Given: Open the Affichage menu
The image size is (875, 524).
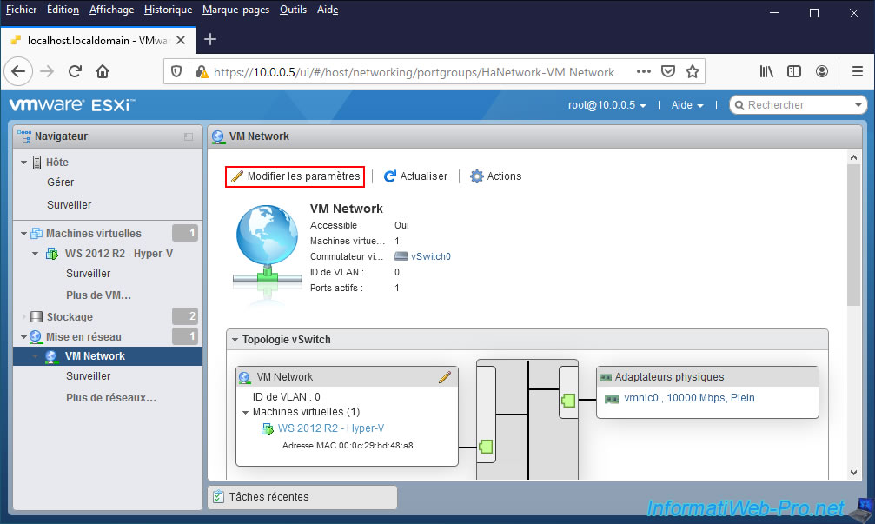Looking at the screenshot, I should [x=111, y=10].
